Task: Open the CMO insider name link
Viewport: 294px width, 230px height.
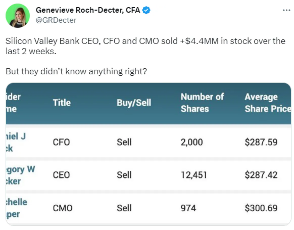Action: (x=16, y=208)
